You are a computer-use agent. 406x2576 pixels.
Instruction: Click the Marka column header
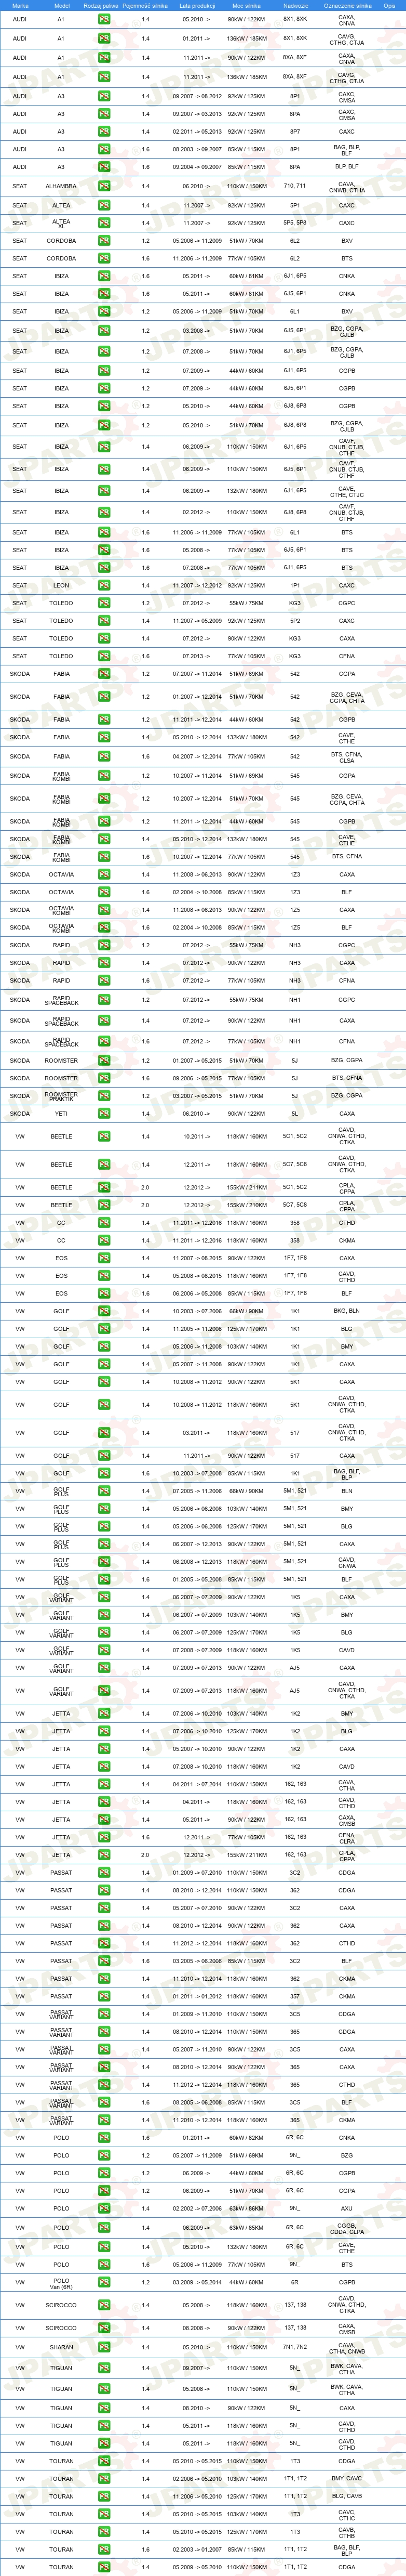(20, 6)
